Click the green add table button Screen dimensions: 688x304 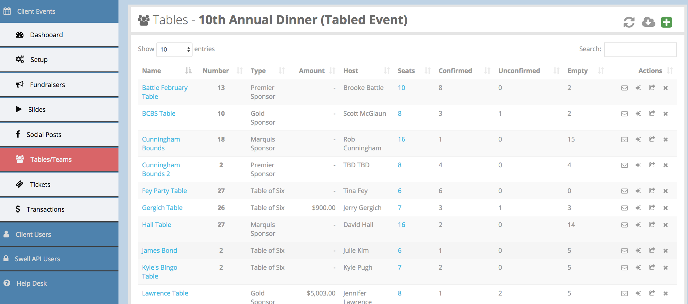(666, 22)
